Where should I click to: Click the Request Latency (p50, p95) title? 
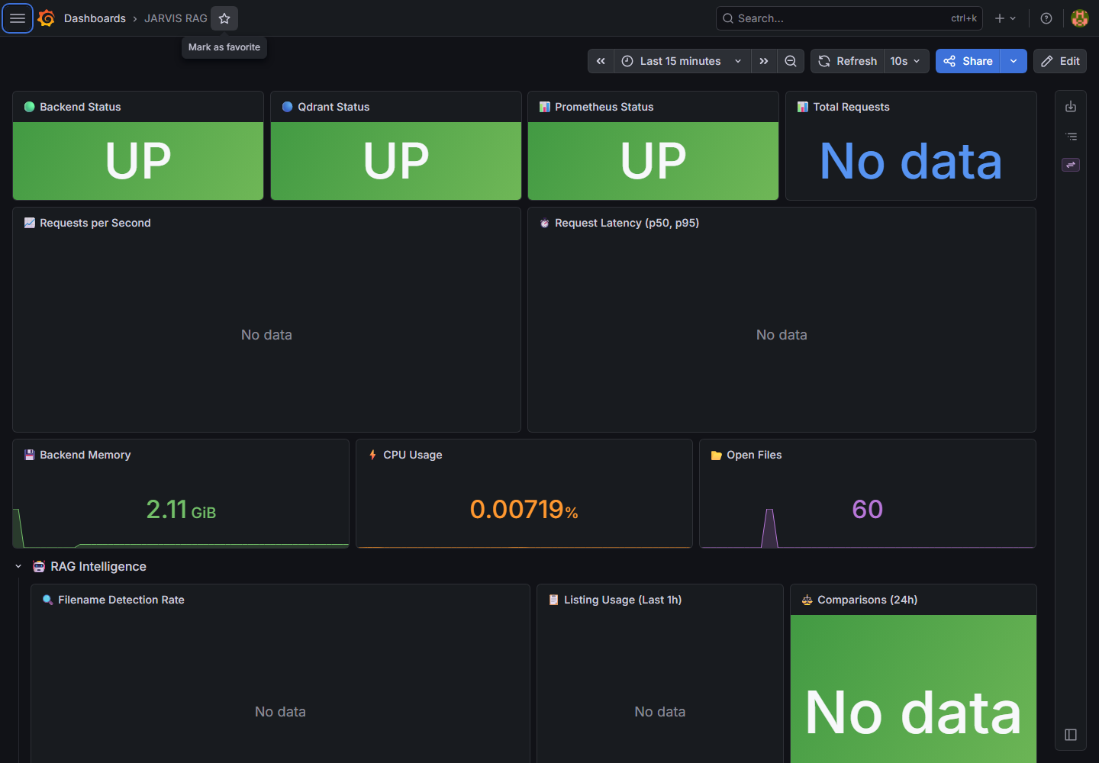pyautogui.click(x=627, y=223)
